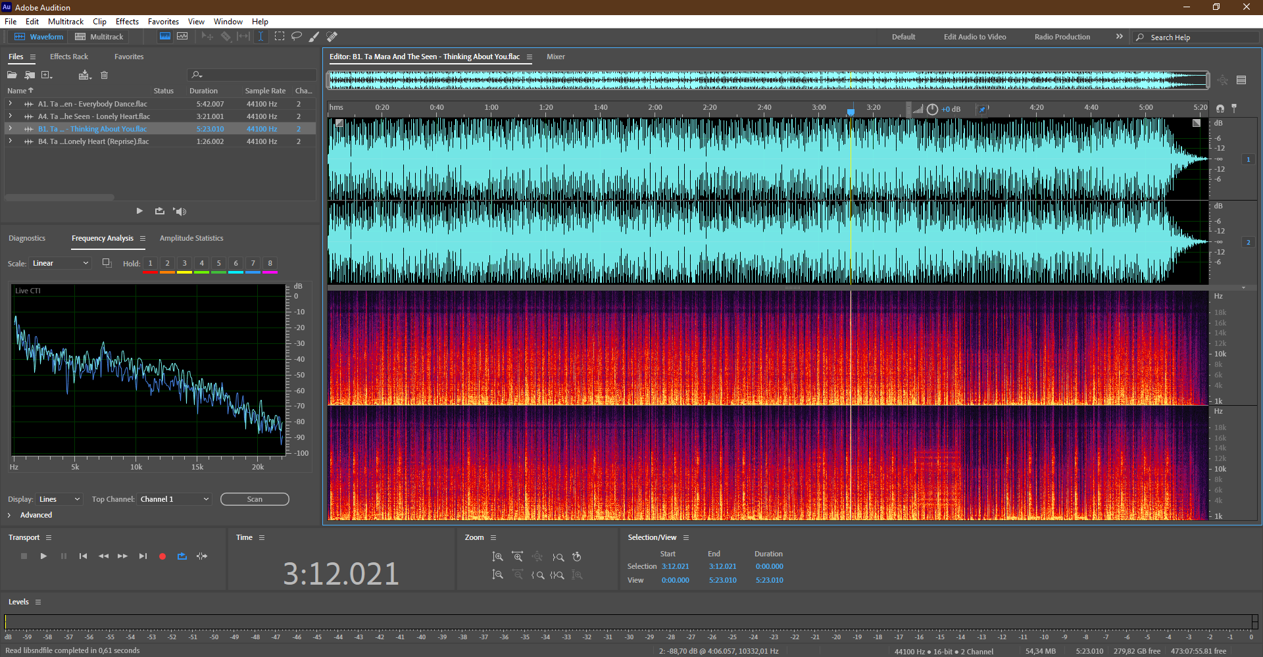Select the Edit Audio to Video workspace
Screen dimensions: 1263x657
click(975, 37)
